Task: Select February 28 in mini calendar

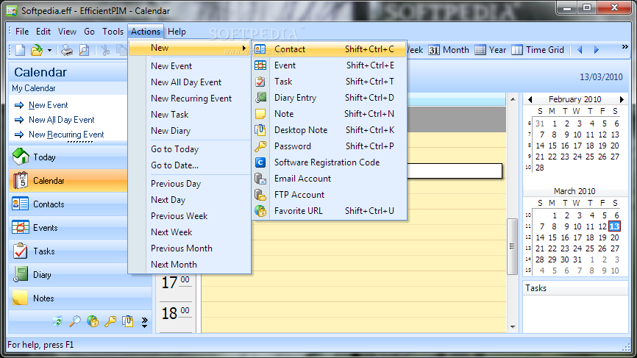Action: tap(539, 168)
